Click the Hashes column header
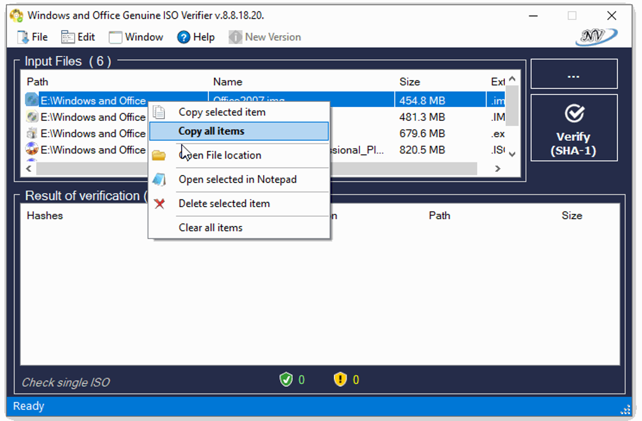This screenshot has height=421, width=642. click(45, 216)
